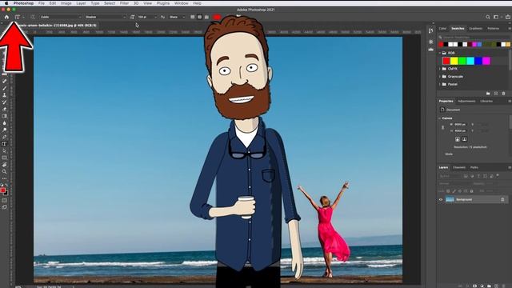The height and width of the screenshot is (288, 512).
Task: Open the Plugins menu
Action: pyautogui.click(x=163, y=3)
